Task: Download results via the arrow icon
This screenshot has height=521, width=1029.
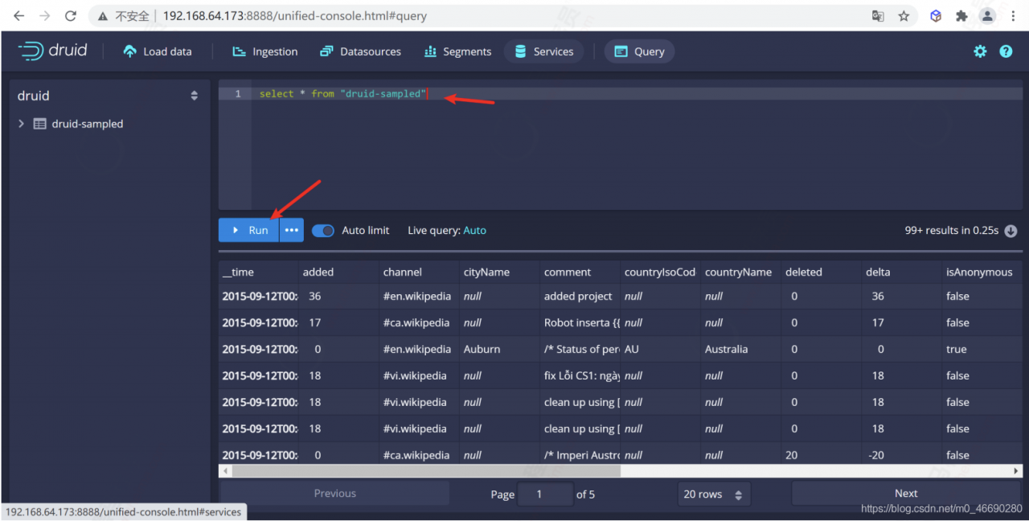Action: 1011,231
